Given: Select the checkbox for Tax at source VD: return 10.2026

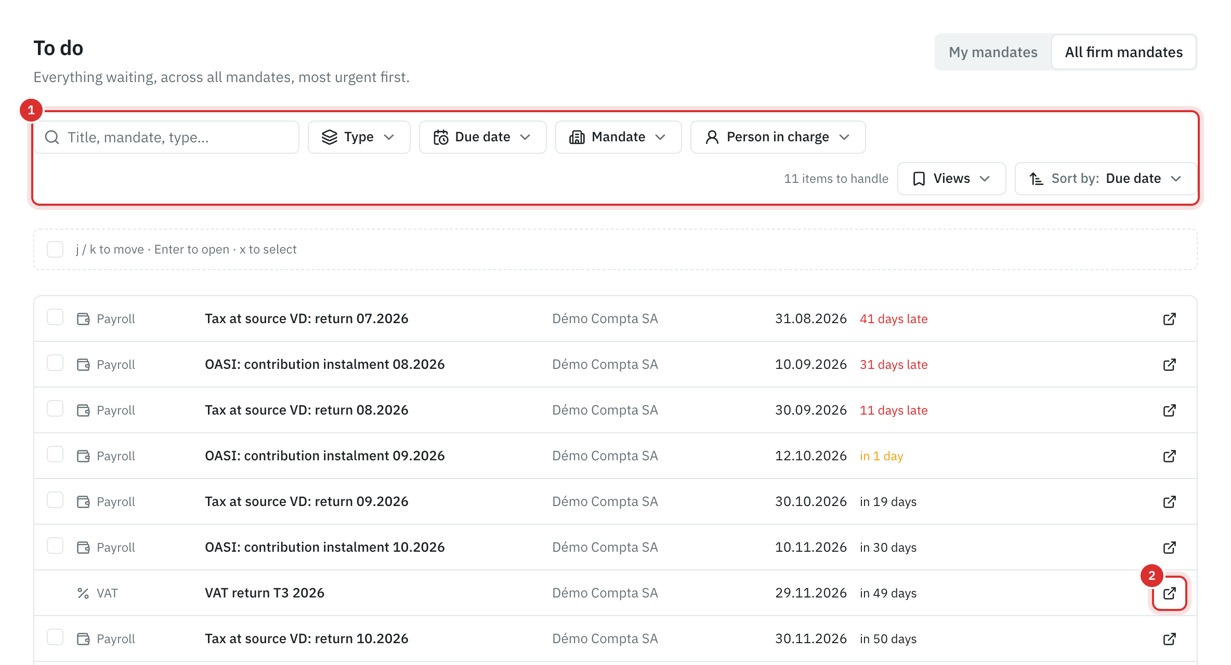Looking at the screenshot, I should [x=55, y=637].
